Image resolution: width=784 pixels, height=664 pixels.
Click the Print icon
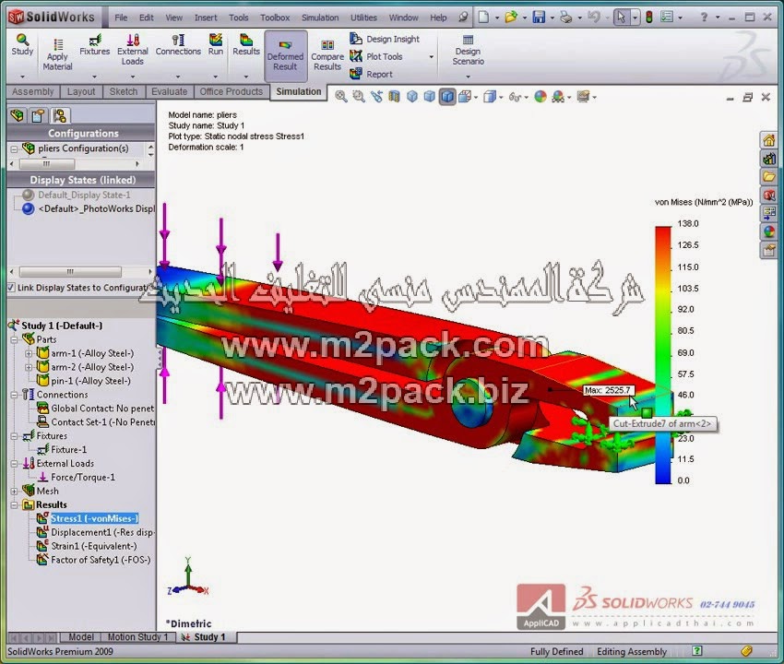tap(566, 18)
